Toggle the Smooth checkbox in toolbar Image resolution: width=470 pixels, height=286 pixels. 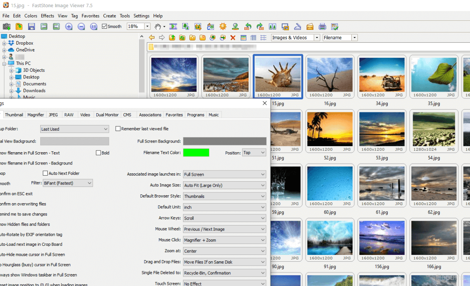(105, 27)
